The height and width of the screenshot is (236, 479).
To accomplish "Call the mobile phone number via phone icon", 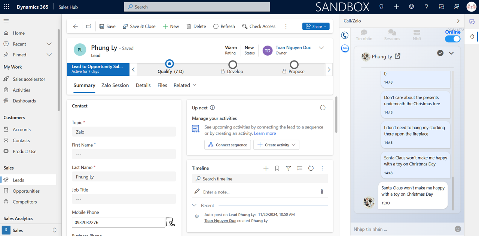I will pyautogui.click(x=171, y=222).
